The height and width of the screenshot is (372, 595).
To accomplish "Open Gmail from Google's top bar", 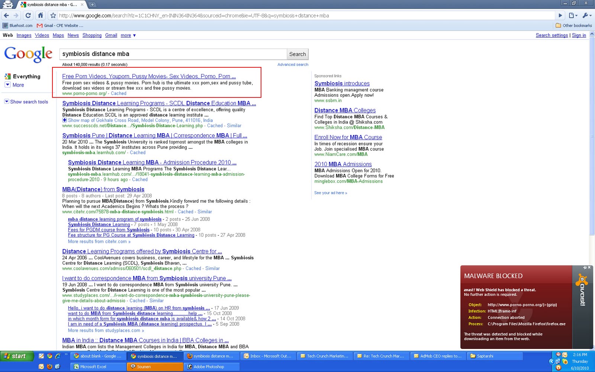I will [111, 35].
